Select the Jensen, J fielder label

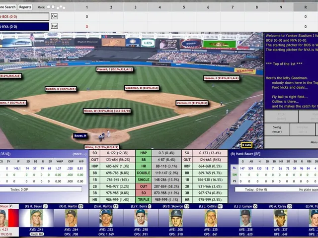tap(222, 78)
